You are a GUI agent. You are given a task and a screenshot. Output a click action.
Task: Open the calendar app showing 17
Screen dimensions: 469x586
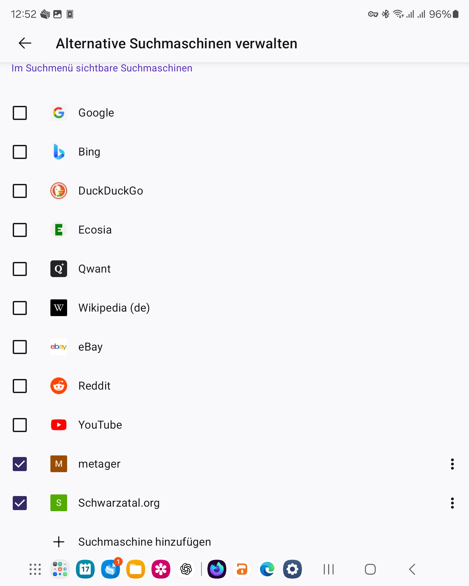(x=85, y=569)
